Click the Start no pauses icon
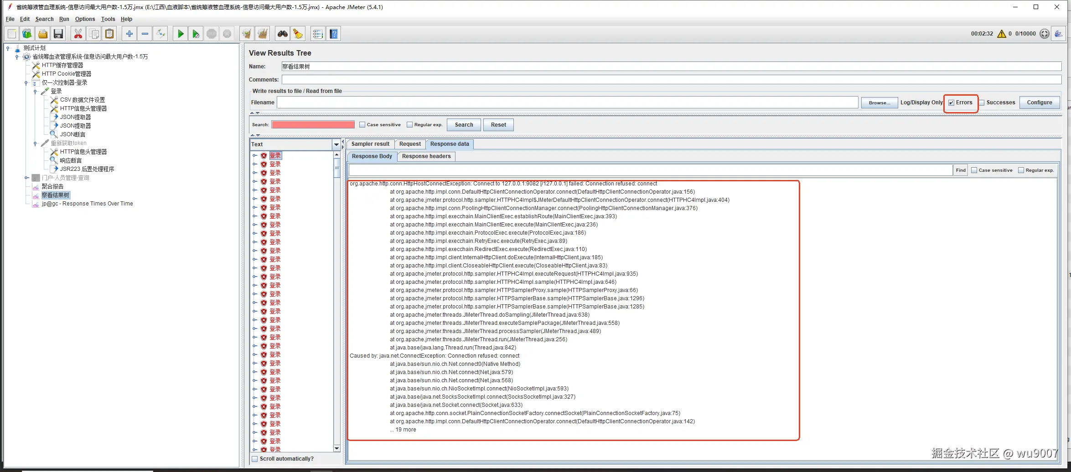This screenshot has height=472, width=1071. (196, 34)
